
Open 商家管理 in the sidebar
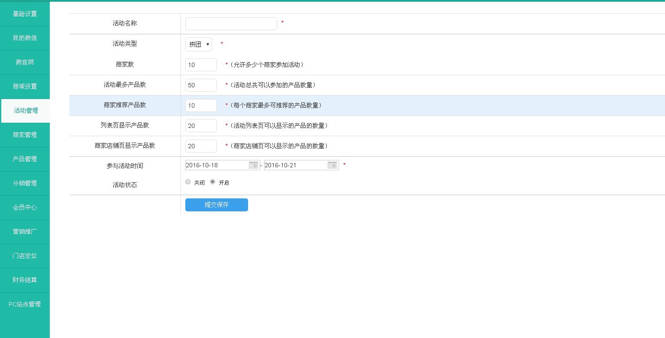coord(25,135)
